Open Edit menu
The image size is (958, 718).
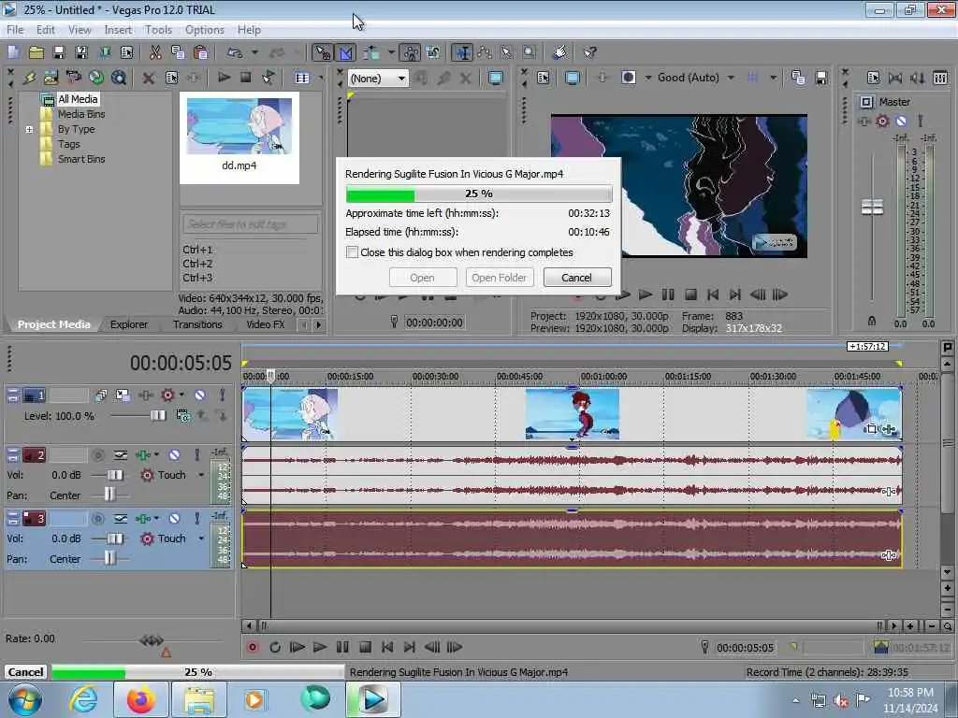point(46,30)
